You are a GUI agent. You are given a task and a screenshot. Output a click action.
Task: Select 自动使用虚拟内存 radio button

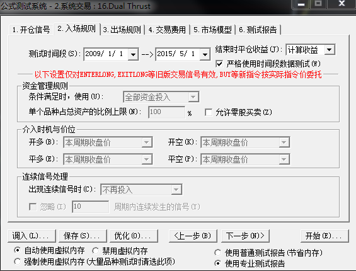(x=17, y=250)
